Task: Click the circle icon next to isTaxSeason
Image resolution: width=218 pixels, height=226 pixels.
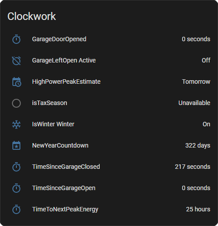Action: [x=16, y=103]
